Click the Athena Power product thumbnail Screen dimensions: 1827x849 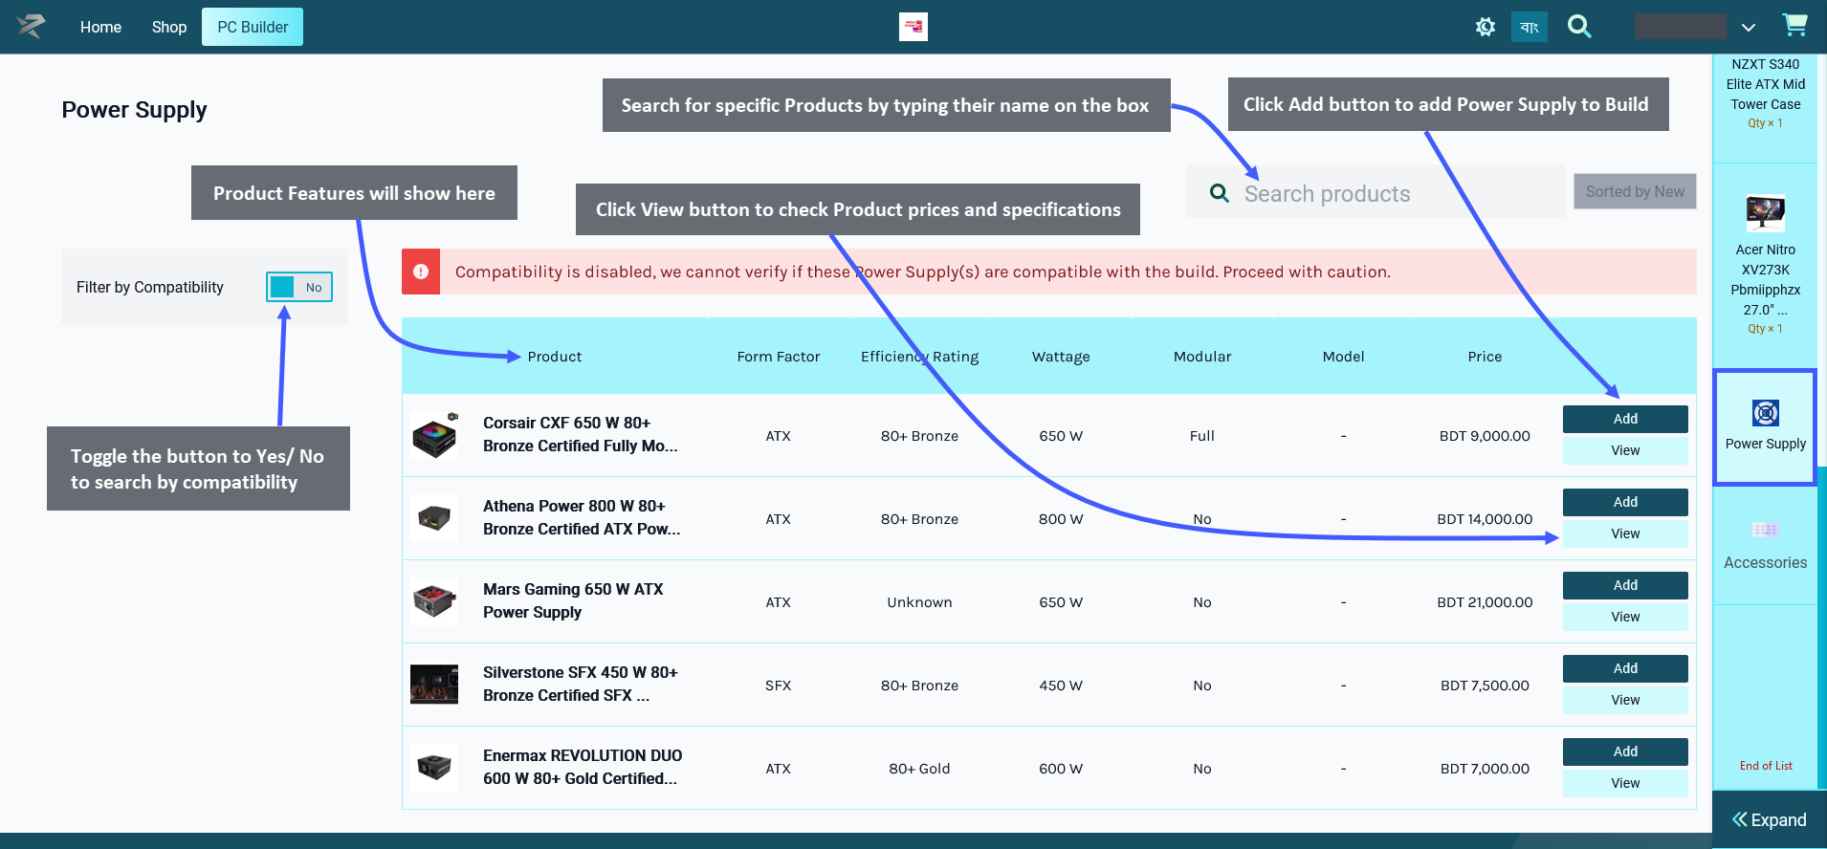pyautogui.click(x=434, y=518)
